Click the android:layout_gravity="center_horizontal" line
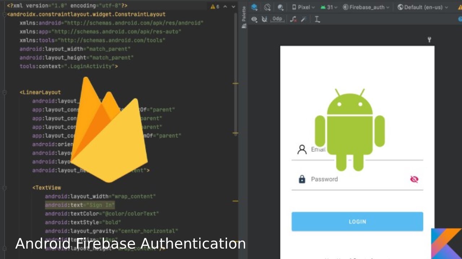Image resolution: width=462 pixels, height=259 pixels. (112, 231)
